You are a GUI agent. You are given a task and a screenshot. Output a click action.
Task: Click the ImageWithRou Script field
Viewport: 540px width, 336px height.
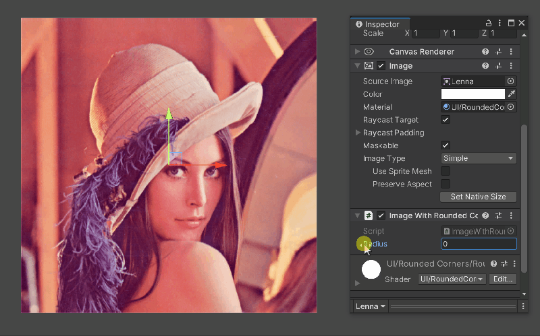click(x=473, y=231)
